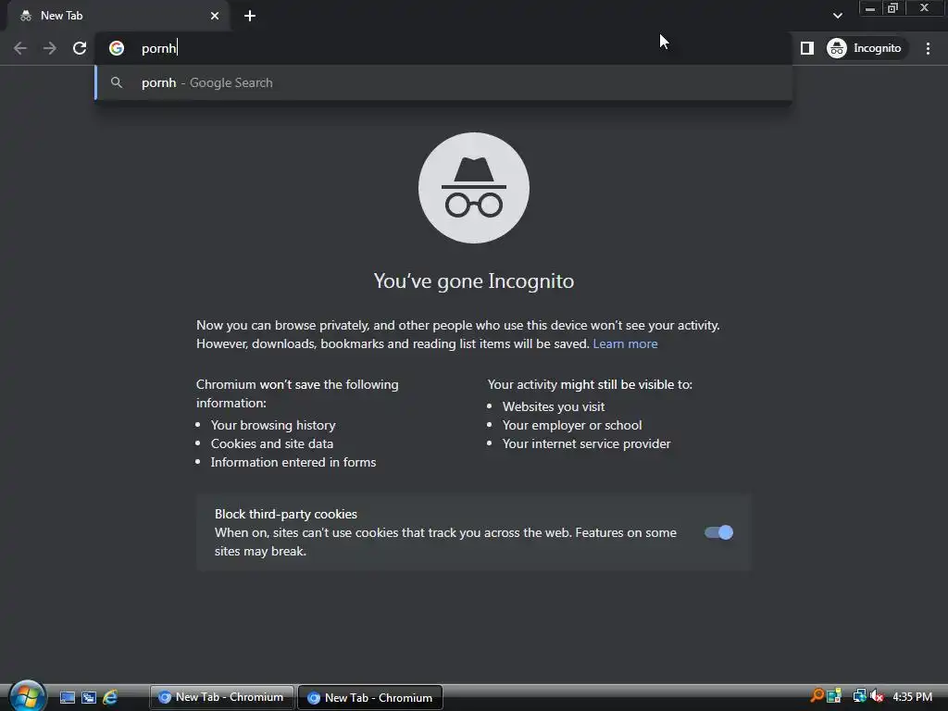
Task: Close the New Tab browser tab
Action: click(x=215, y=16)
